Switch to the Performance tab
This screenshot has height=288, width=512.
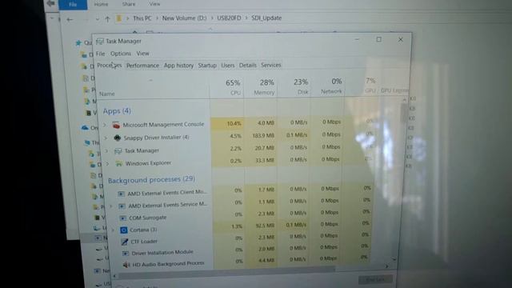click(142, 66)
